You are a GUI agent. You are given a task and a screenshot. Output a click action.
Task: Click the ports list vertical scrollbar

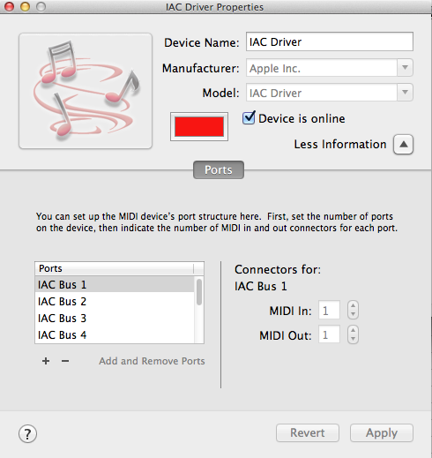point(199,310)
